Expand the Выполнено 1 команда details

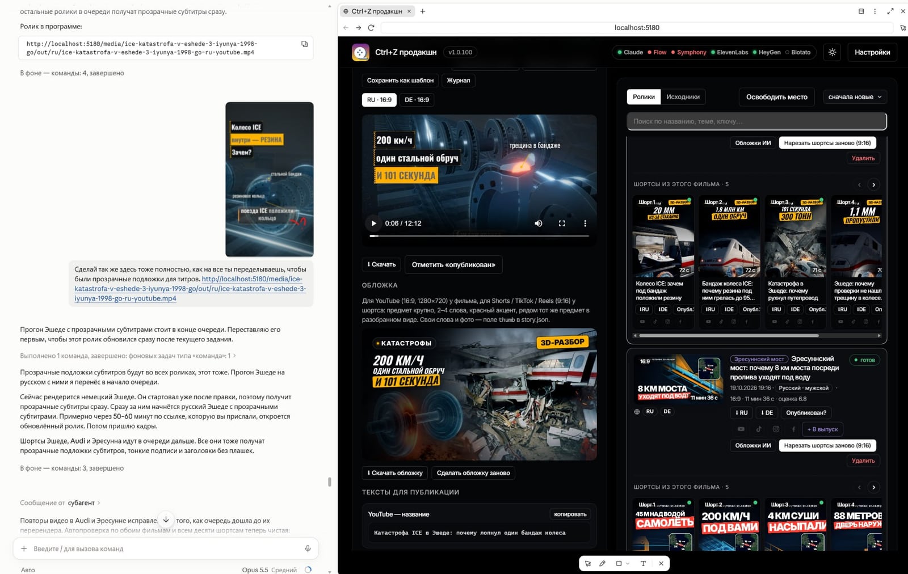click(128, 356)
